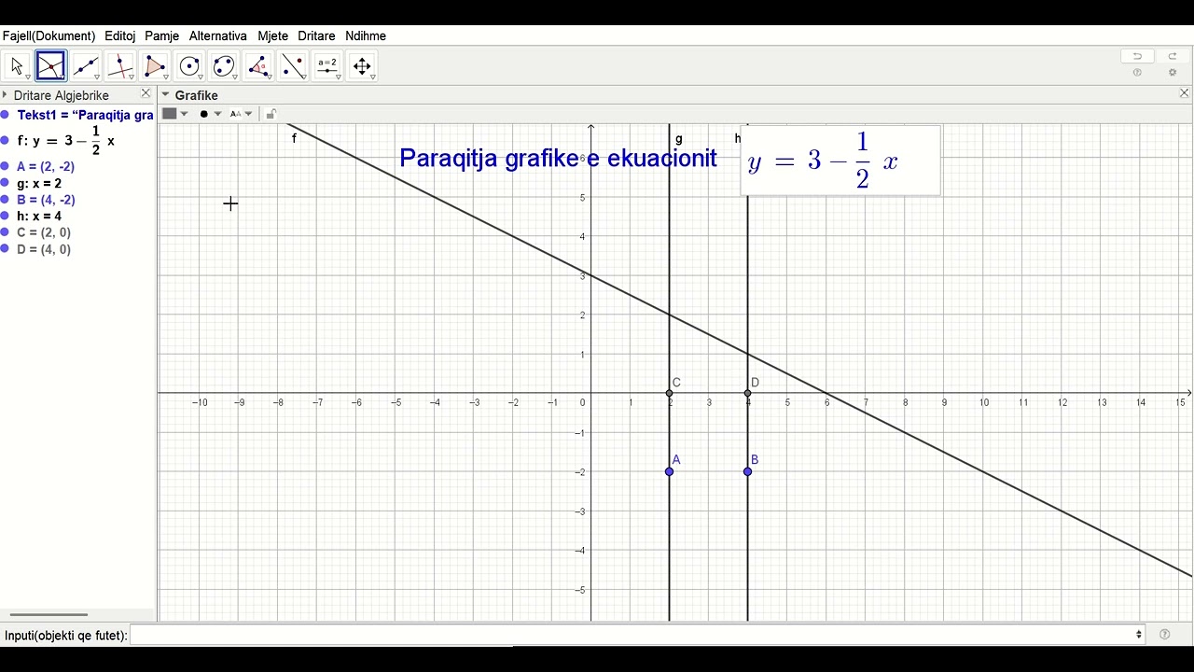Screen dimensions: 1194x672
Task: Select 'f: y = 3 − ½ x' row
Action: (x=66, y=141)
